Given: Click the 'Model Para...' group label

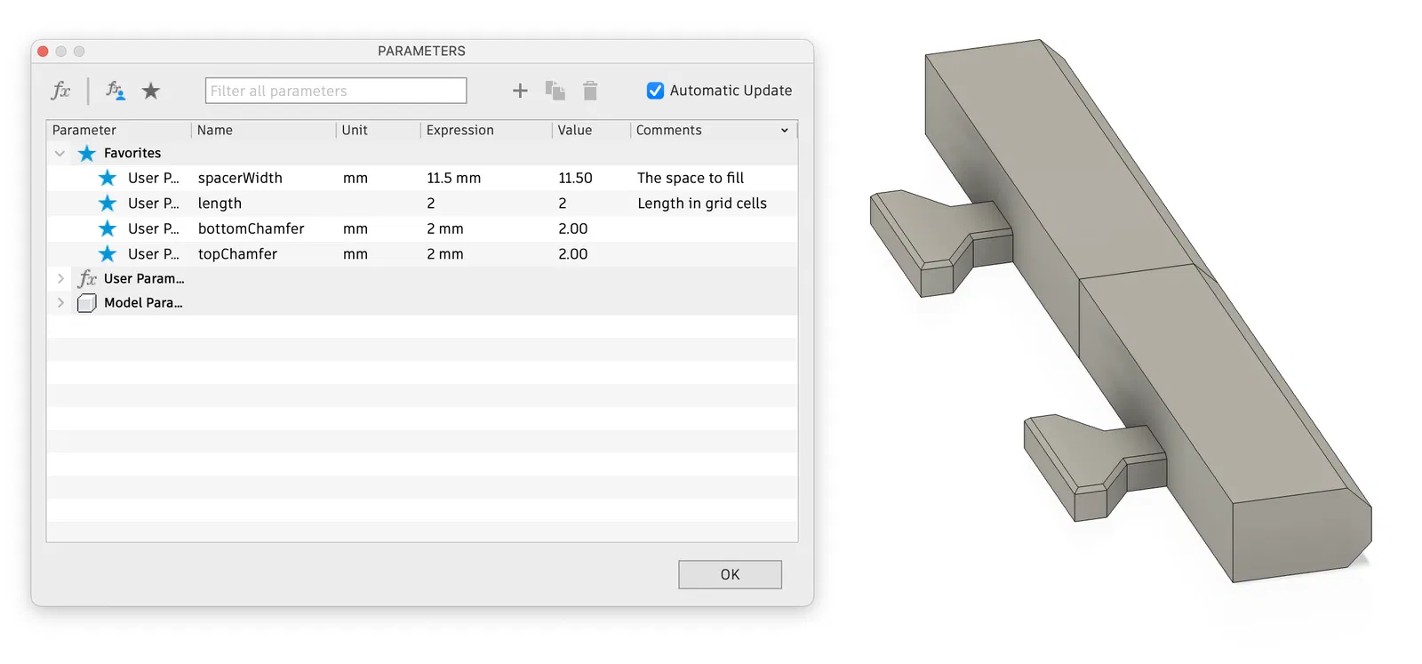Looking at the screenshot, I should point(143,302).
